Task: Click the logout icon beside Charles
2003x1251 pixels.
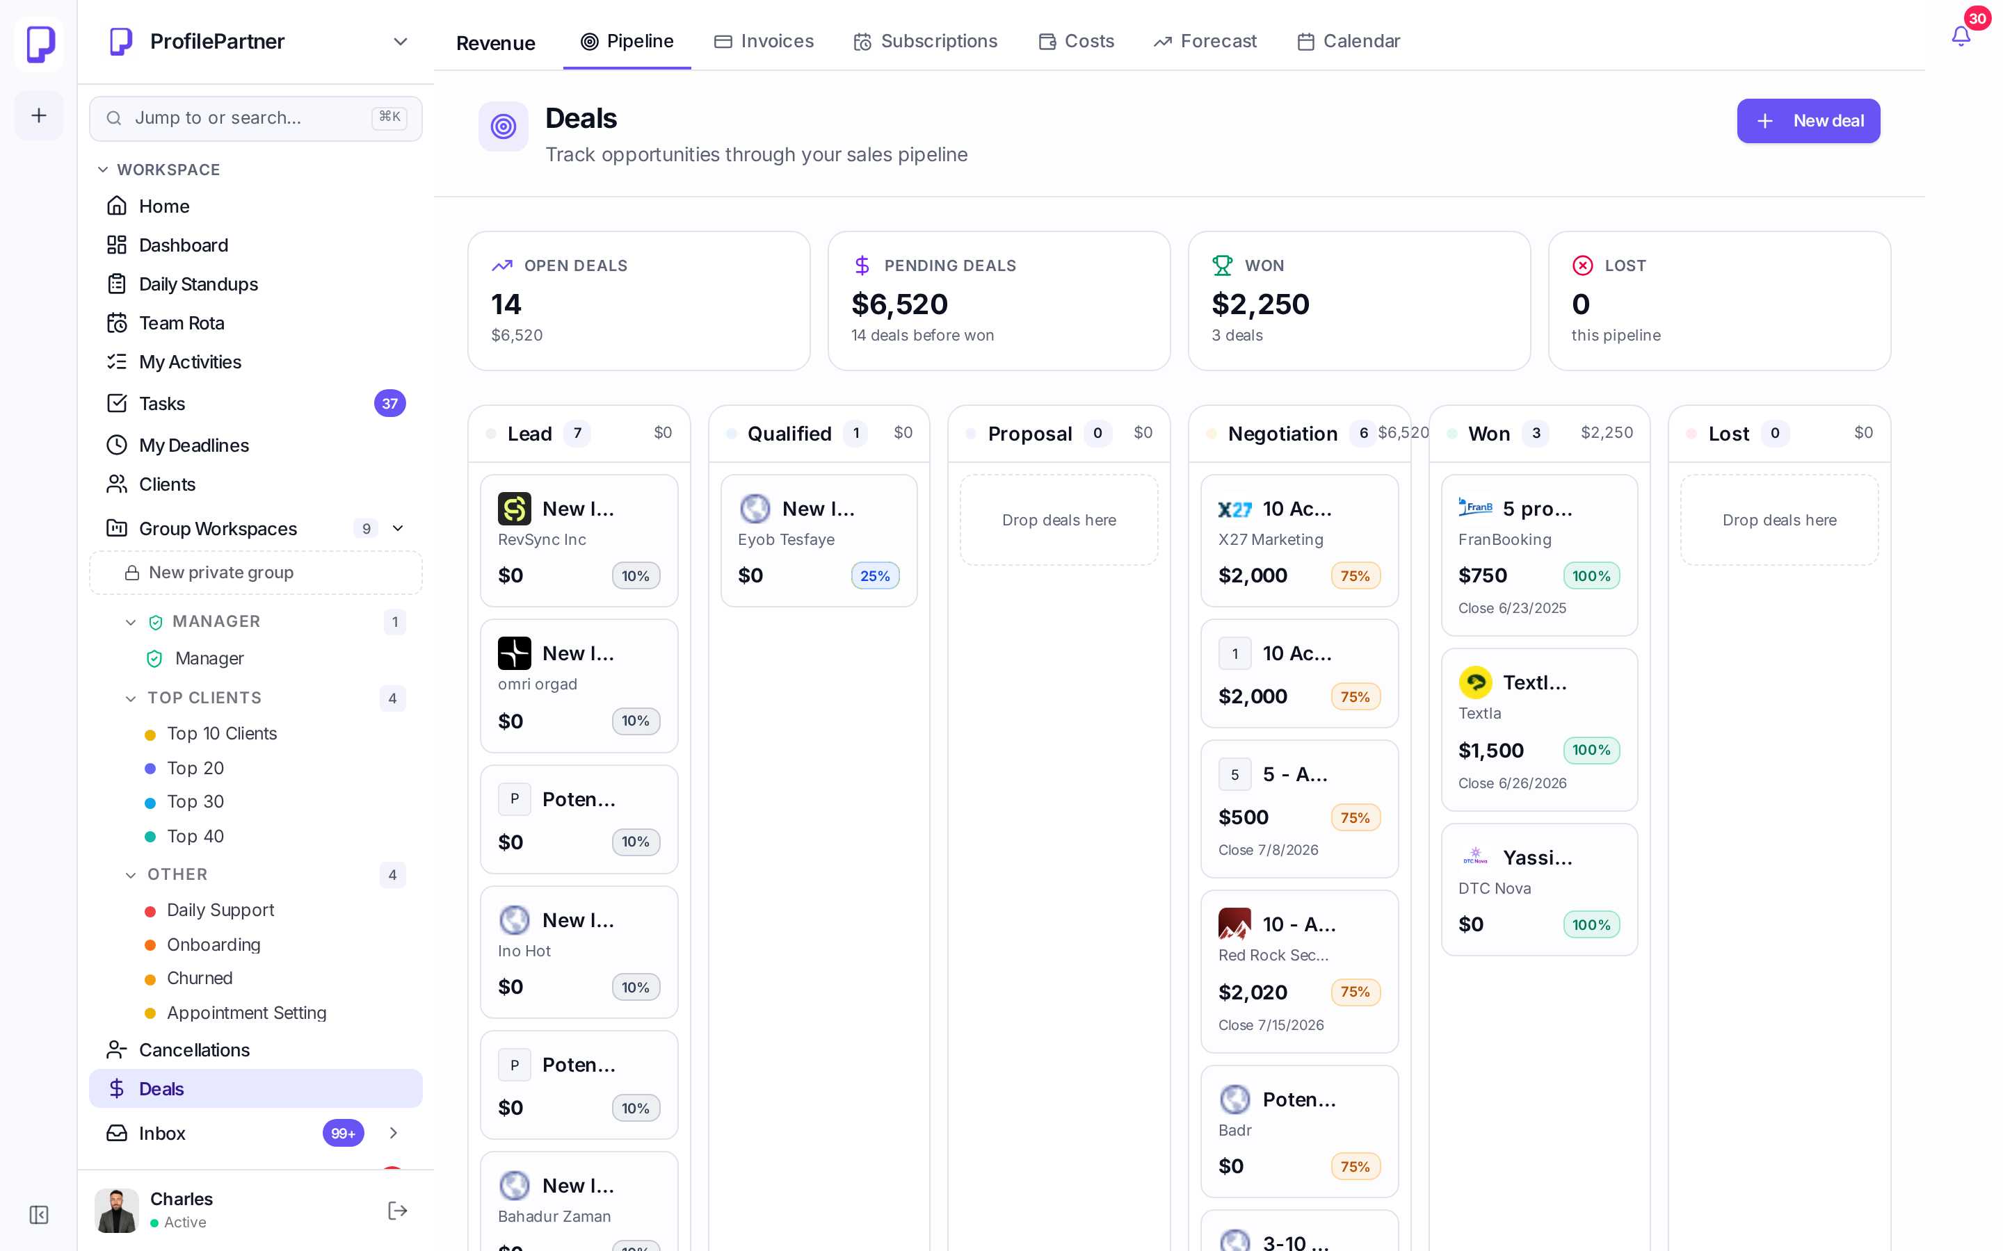Action: coord(398,1211)
